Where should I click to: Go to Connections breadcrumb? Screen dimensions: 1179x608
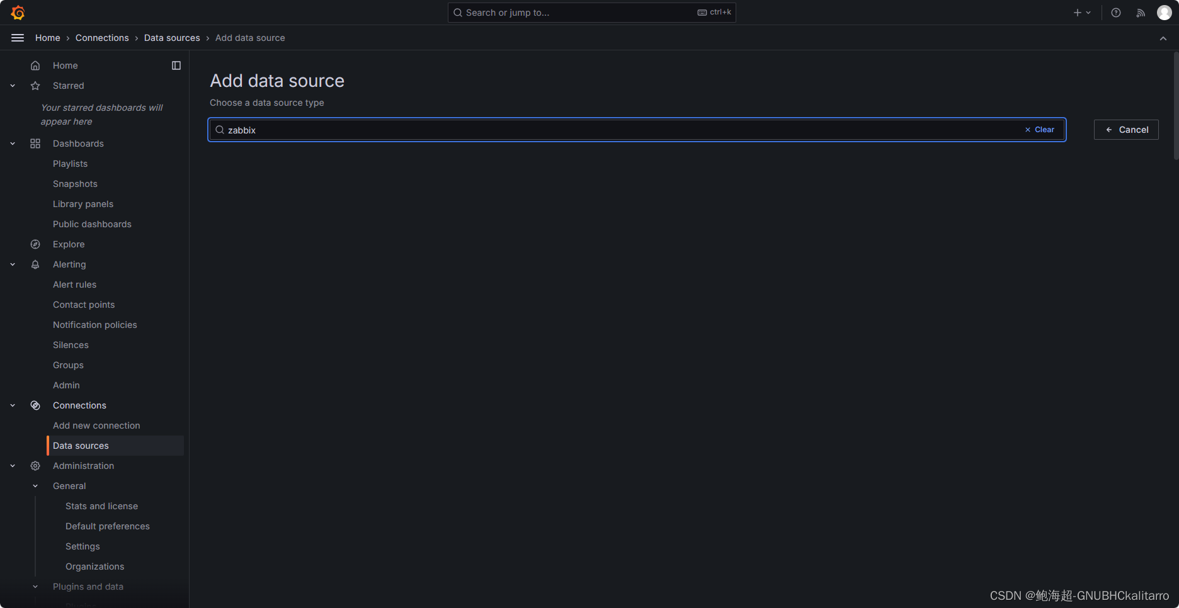tap(102, 38)
